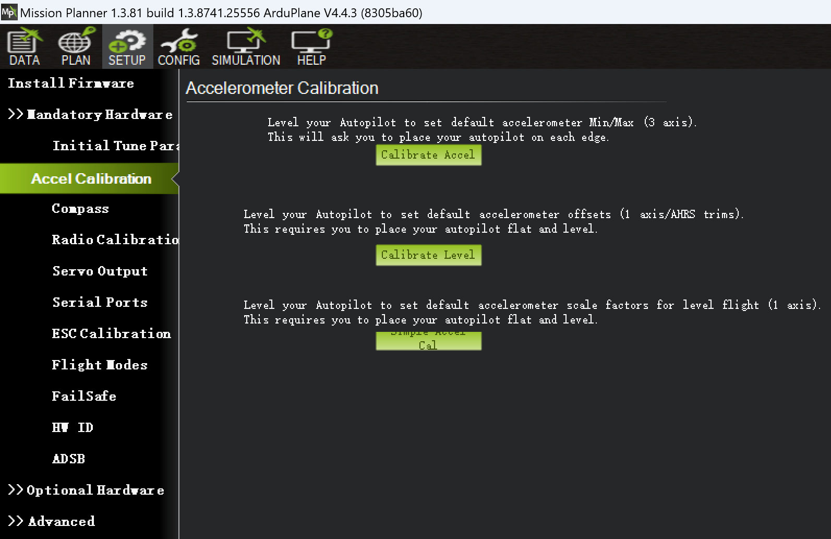Open the HW ID page

coord(73,428)
